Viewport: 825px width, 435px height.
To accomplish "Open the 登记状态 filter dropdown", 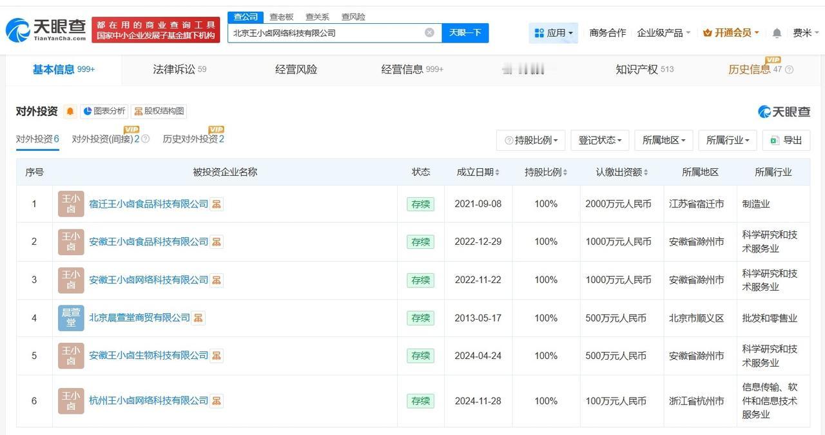I will (599, 140).
